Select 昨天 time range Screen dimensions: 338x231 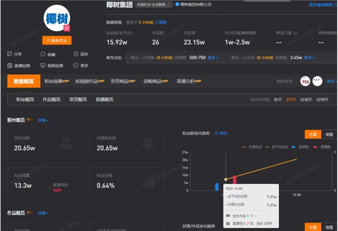(x=278, y=99)
